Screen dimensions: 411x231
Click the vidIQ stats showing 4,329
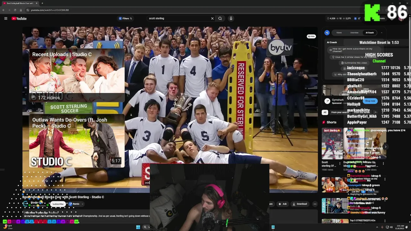tap(331, 18)
